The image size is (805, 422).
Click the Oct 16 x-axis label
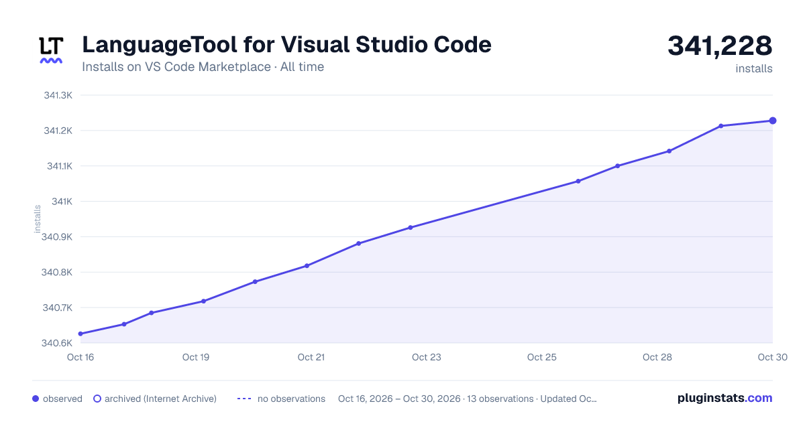pyautogui.click(x=80, y=357)
